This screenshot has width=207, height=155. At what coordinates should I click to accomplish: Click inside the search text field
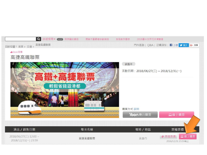[20, 39]
